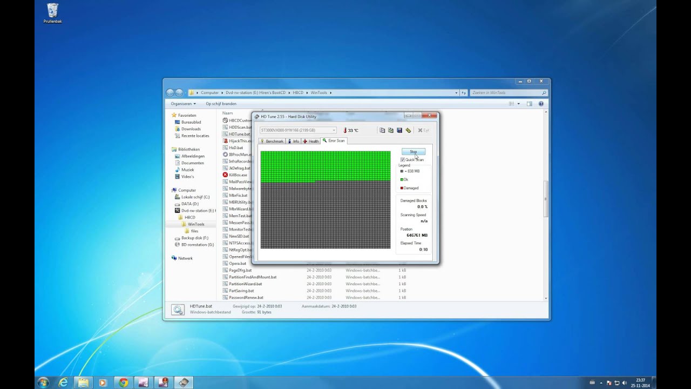This screenshot has width=691, height=389.
Task: Select DATA (D:) drive in sidebar
Action: [186, 204]
